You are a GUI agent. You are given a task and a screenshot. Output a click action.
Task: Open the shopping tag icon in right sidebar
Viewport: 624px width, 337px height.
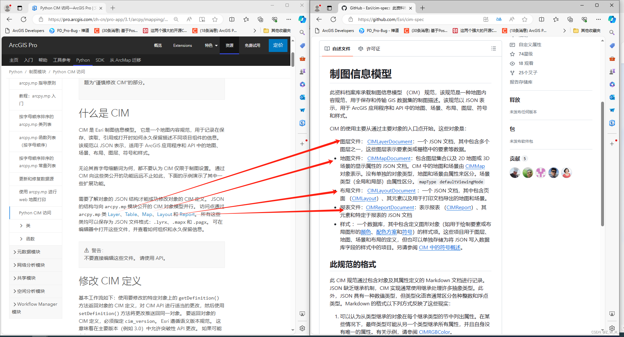point(612,46)
